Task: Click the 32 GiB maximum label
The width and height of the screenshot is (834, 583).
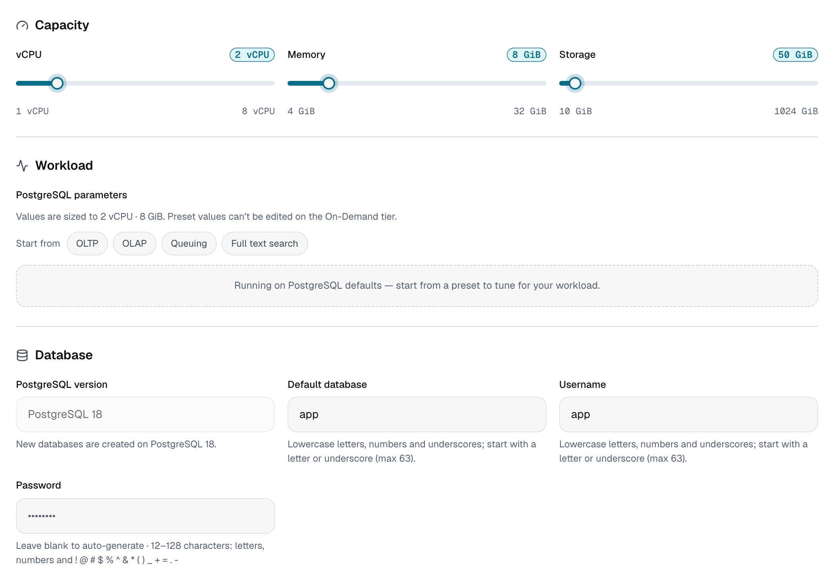Action: click(530, 111)
